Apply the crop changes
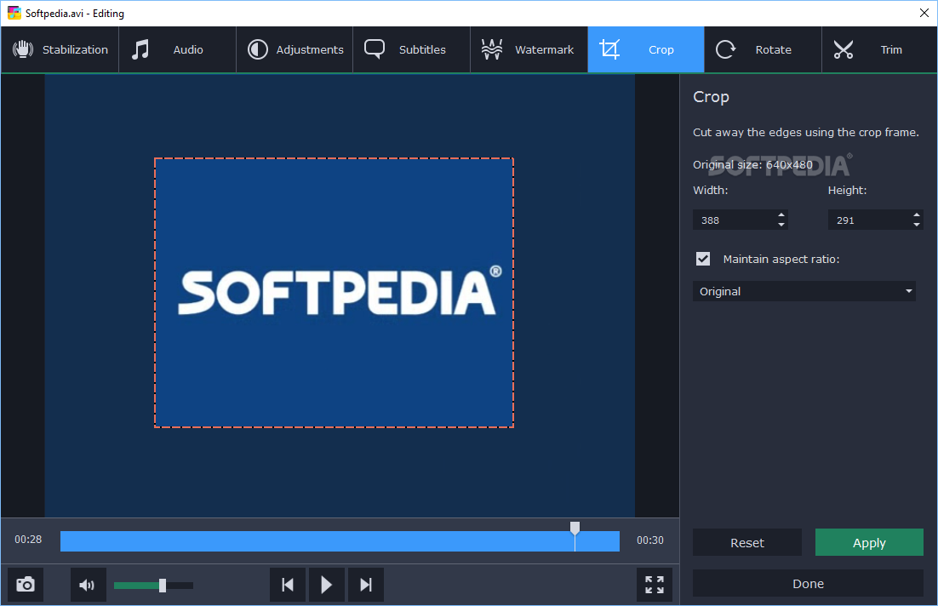This screenshot has height=606, width=938. [x=869, y=542]
